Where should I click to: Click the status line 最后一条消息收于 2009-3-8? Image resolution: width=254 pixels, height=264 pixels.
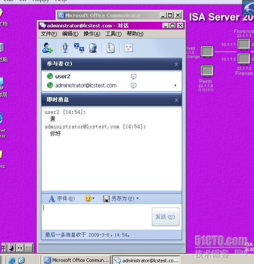87,235
